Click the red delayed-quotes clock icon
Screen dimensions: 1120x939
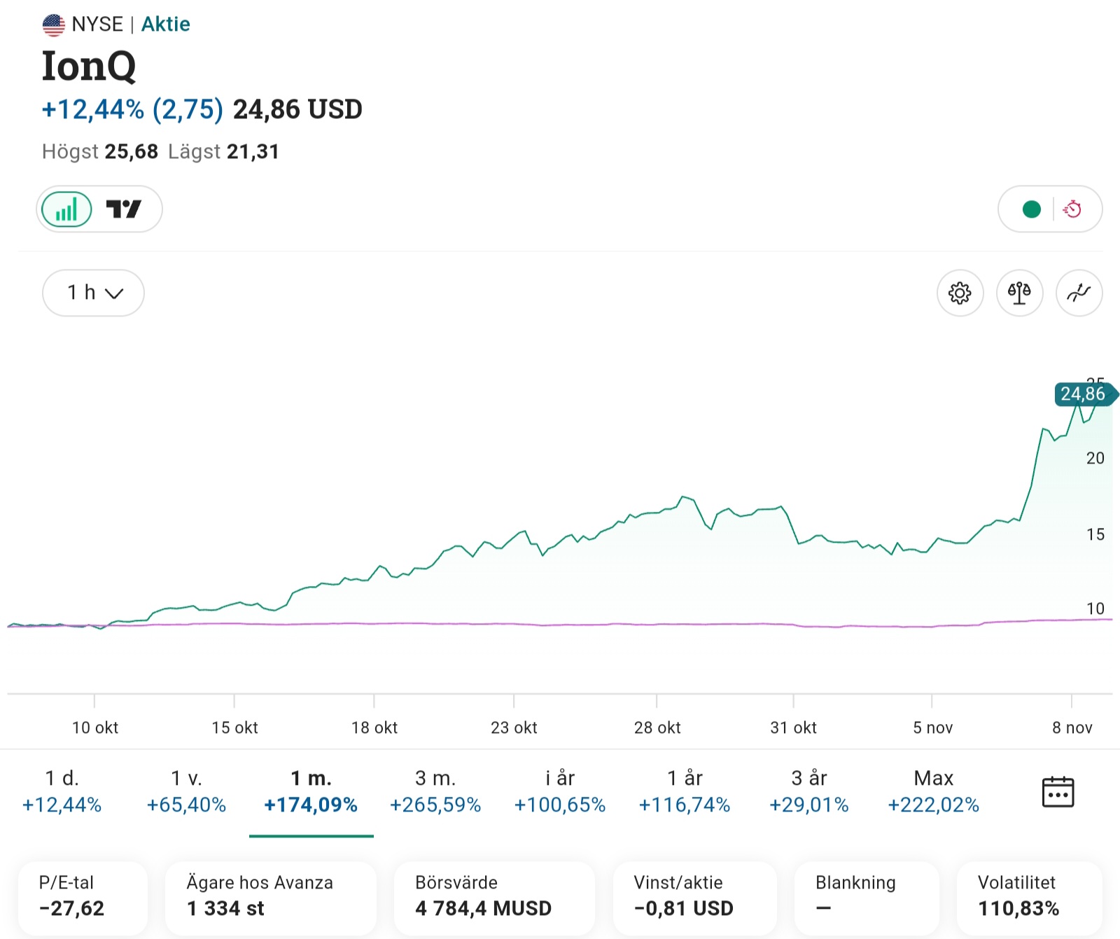pos(1072,209)
